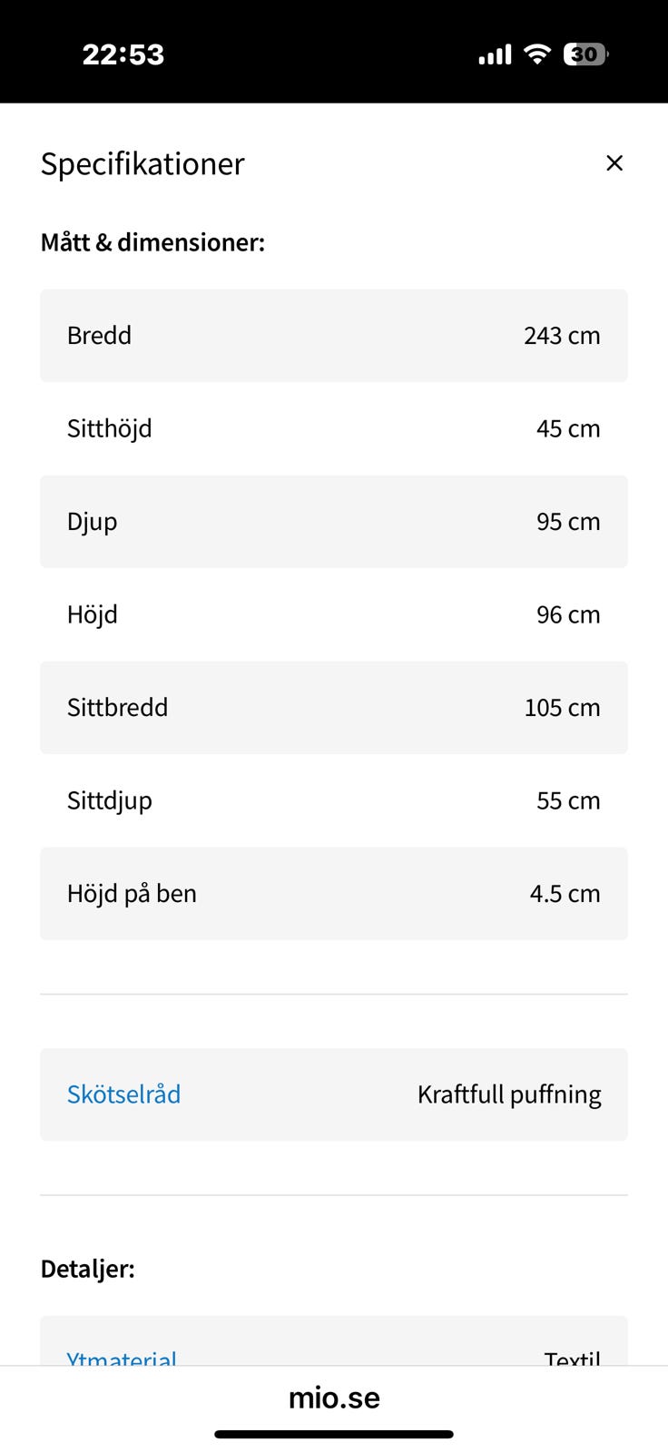Select the Höjd på ben row
This screenshot has width=668, height=1452.
click(x=334, y=894)
